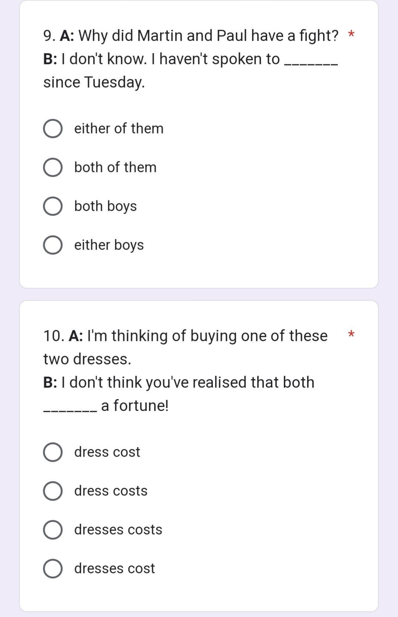Tap the 'both boys' option label
This screenshot has height=617, width=398.
[105, 206]
